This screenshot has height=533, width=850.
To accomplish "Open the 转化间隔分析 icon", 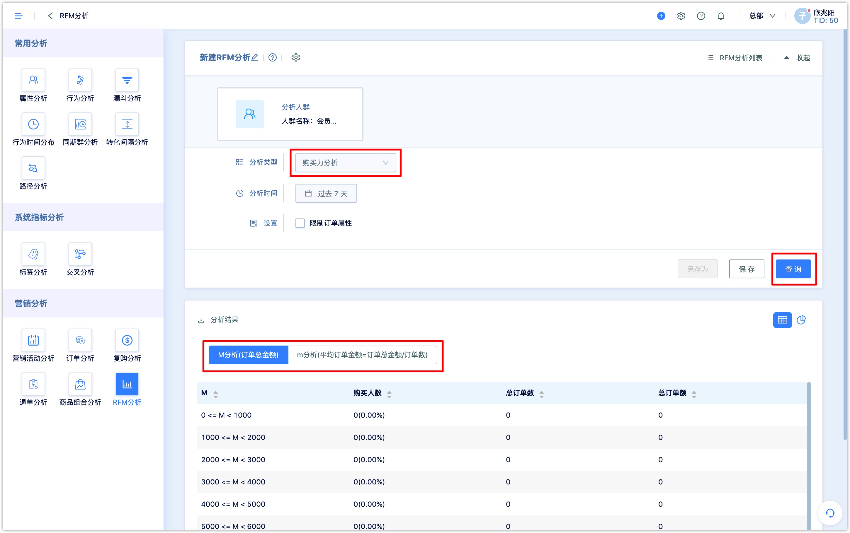I will coord(127,124).
